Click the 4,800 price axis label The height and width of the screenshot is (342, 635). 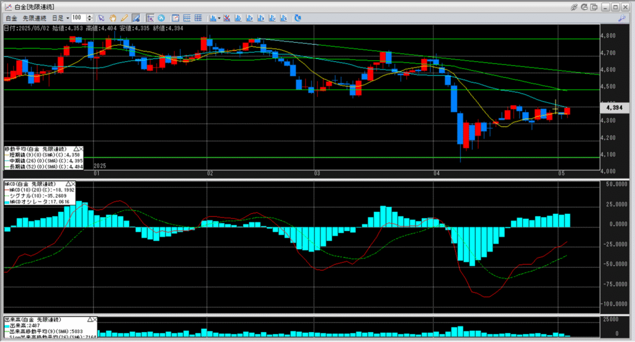pyautogui.click(x=608, y=35)
